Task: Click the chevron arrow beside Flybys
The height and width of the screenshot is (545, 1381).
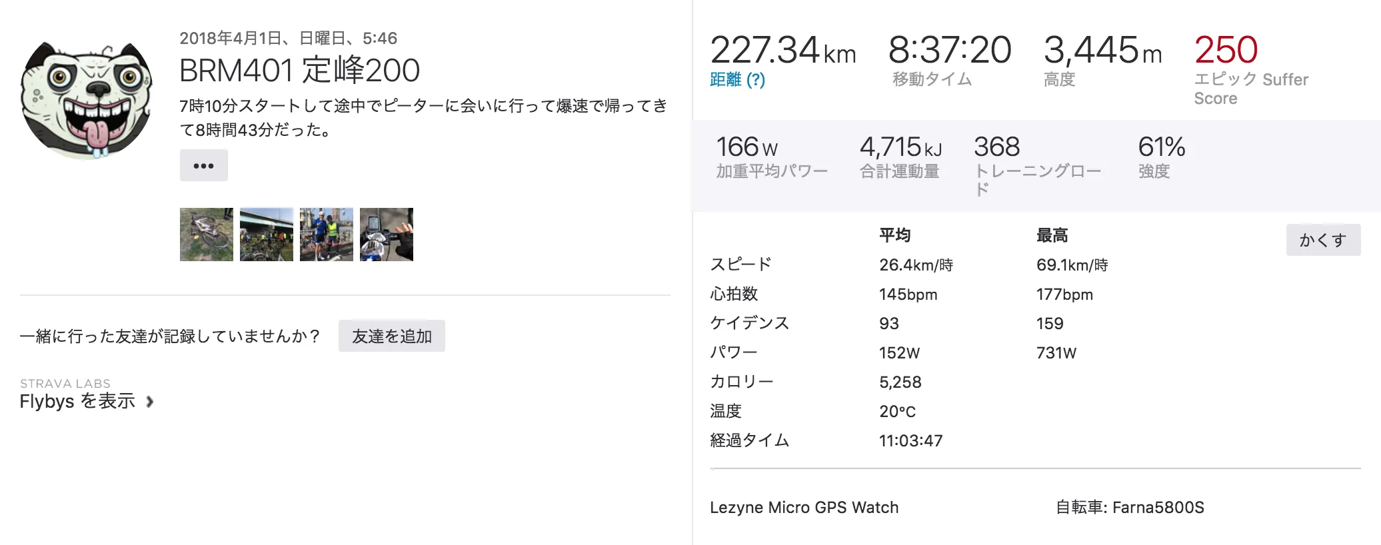Action: tap(150, 402)
